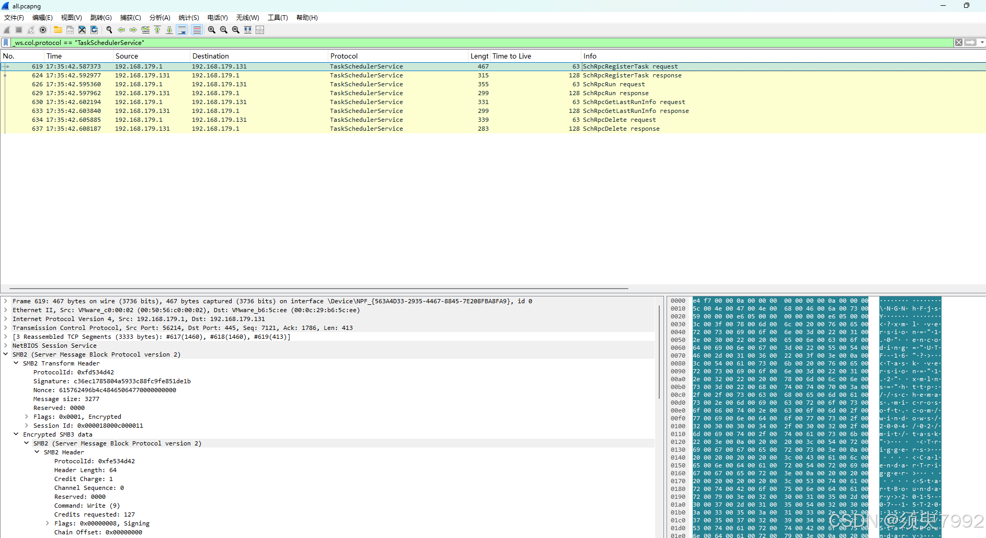Viewport: 986px width, 538px height.
Task: Open the 文件(F) menu
Action: 14,18
